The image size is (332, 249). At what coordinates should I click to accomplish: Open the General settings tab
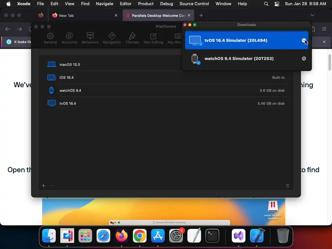(50, 38)
